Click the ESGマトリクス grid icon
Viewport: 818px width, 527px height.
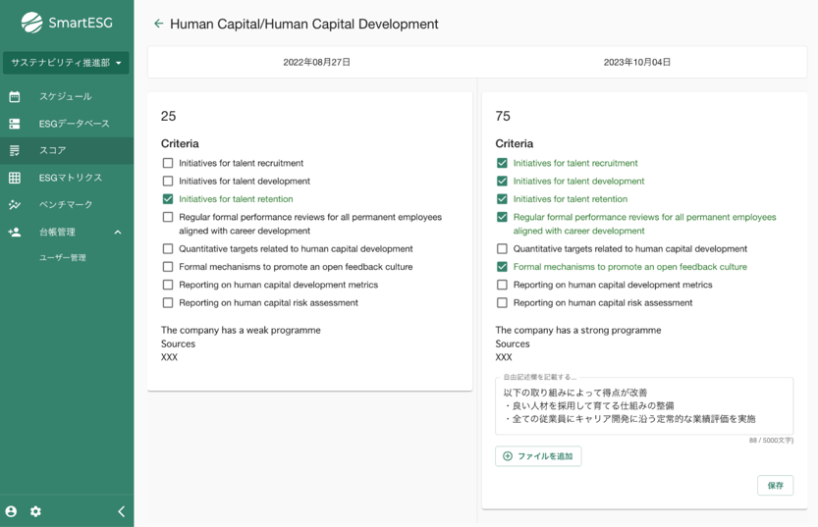pyautogui.click(x=15, y=178)
